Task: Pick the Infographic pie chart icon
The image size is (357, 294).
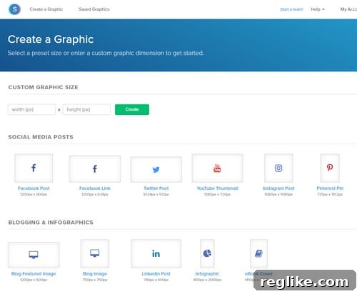Action: [207, 253]
